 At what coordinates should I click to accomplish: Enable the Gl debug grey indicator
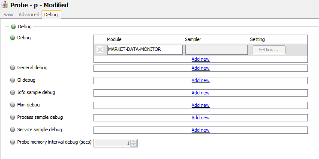[x=12, y=80]
